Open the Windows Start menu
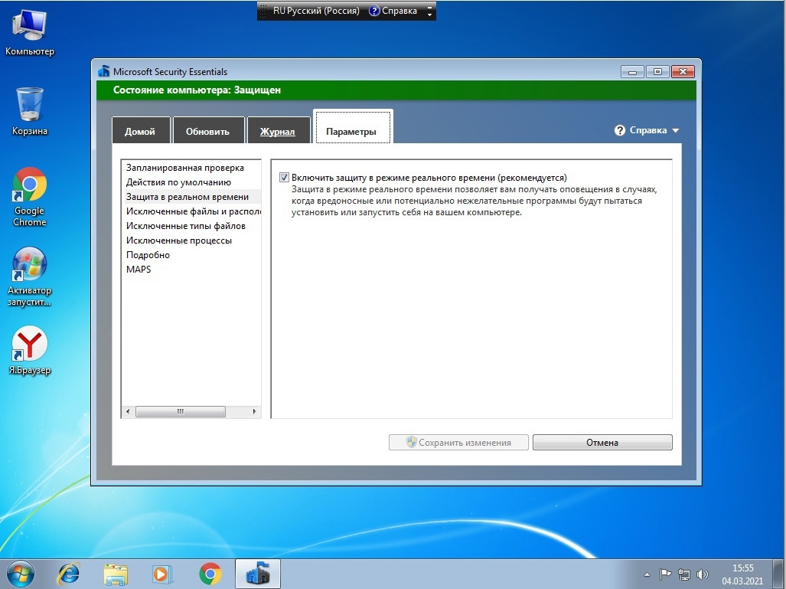 tap(20, 574)
